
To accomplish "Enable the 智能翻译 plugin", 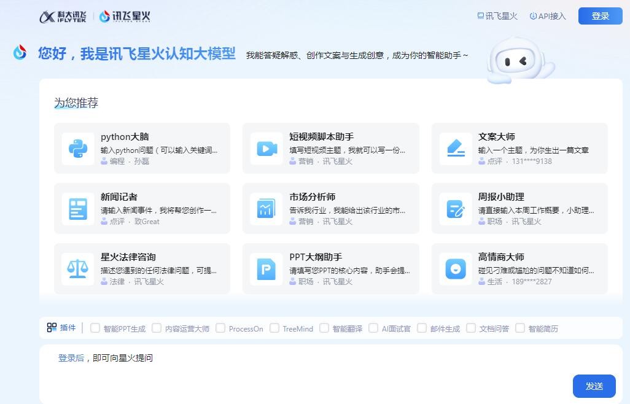I will pyautogui.click(x=324, y=328).
